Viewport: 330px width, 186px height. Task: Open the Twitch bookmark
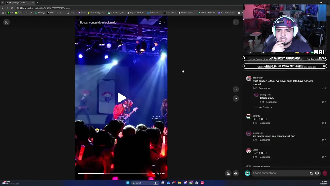pos(82,13)
